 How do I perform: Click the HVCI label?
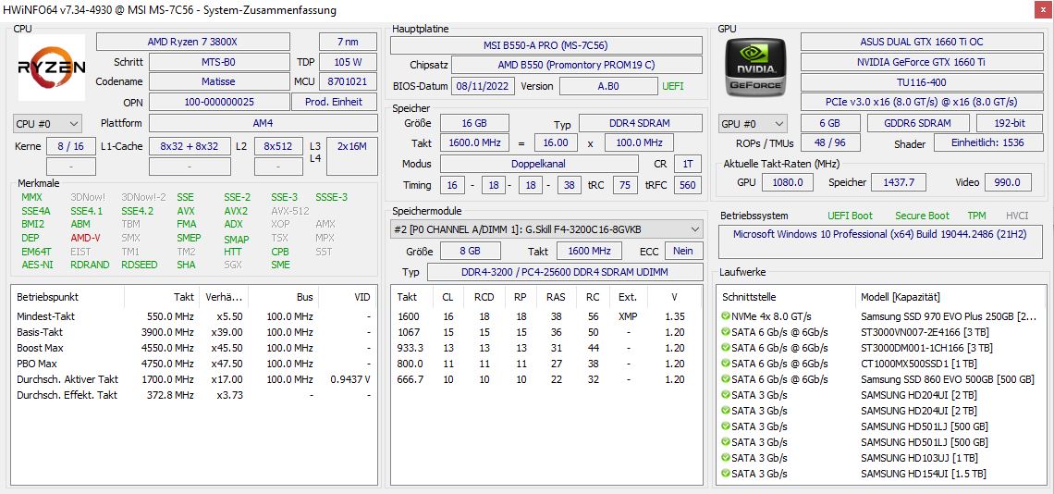(x=1017, y=216)
